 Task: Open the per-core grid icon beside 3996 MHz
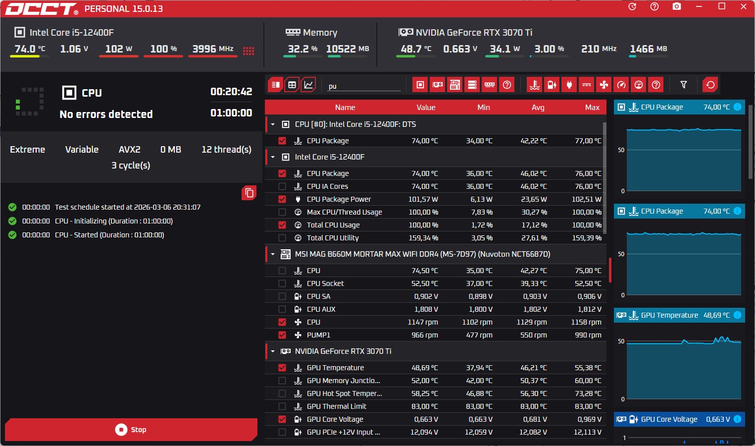coord(249,51)
